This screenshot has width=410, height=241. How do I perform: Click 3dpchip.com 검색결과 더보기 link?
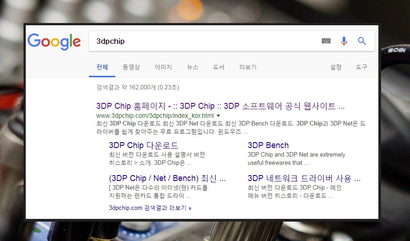150,208
